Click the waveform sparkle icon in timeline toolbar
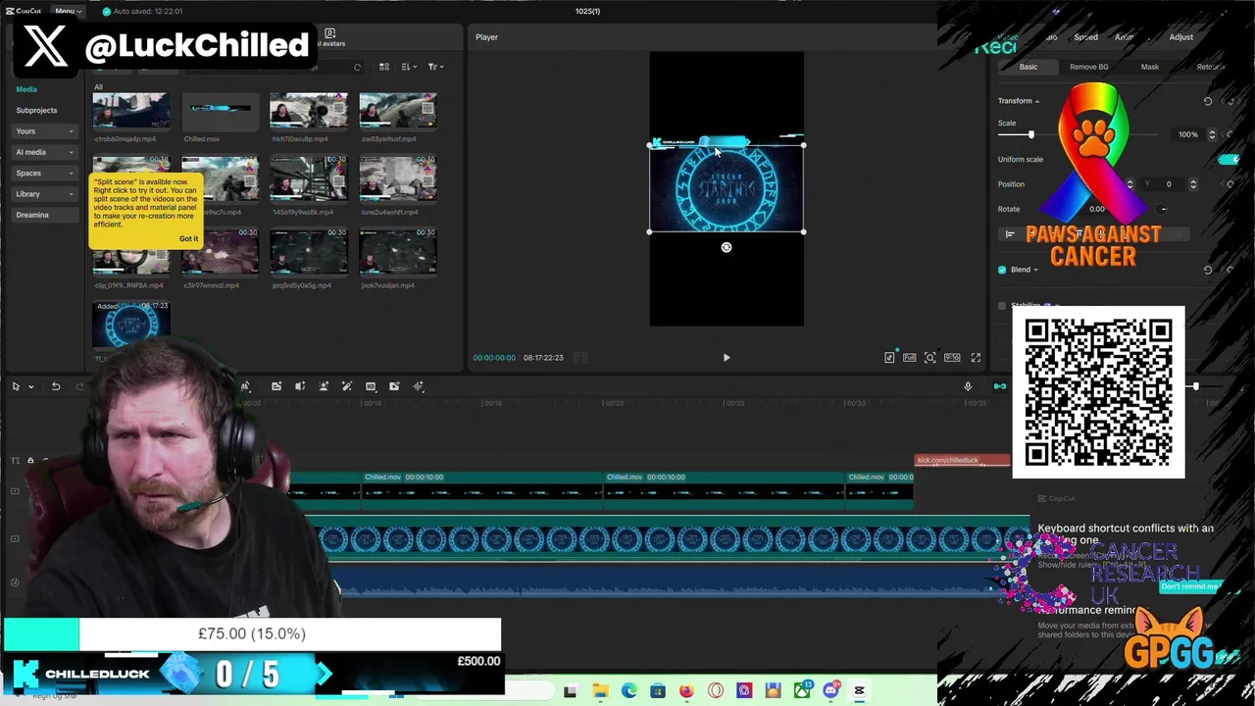Screen dimensions: 1255x706 click(x=418, y=386)
